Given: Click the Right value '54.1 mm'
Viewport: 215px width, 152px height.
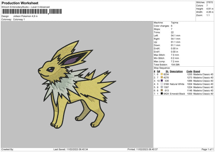Looking at the screenshot, I should pyautogui.click(x=176, y=39).
